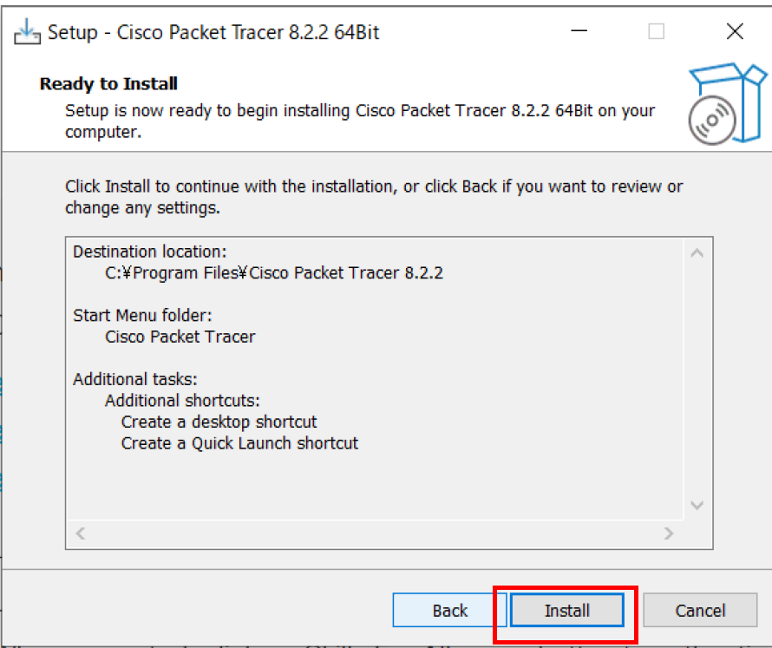Click the Program Files destination path line

pyautogui.click(x=273, y=273)
